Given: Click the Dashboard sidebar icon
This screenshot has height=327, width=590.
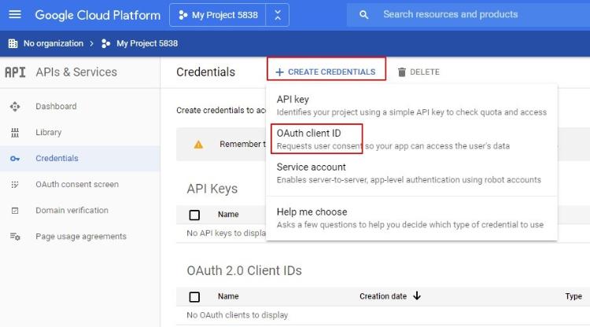Looking at the screenshot, I should [15, 107].
